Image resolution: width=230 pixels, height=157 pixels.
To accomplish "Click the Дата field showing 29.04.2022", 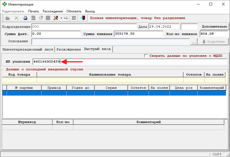I will click(x=164, y=27).
